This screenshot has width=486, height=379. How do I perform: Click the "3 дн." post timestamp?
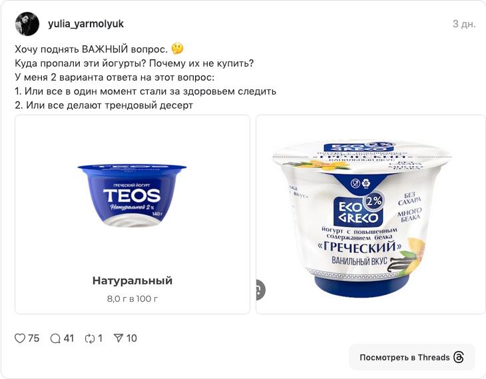(x=464, y=24)
